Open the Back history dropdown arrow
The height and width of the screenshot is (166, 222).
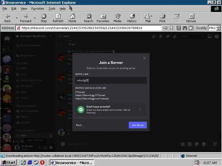17,18
